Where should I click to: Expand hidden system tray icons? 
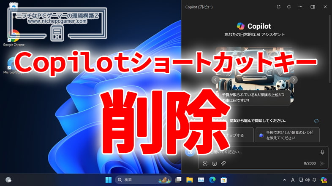pyautogui.click(x=284, y=180)
